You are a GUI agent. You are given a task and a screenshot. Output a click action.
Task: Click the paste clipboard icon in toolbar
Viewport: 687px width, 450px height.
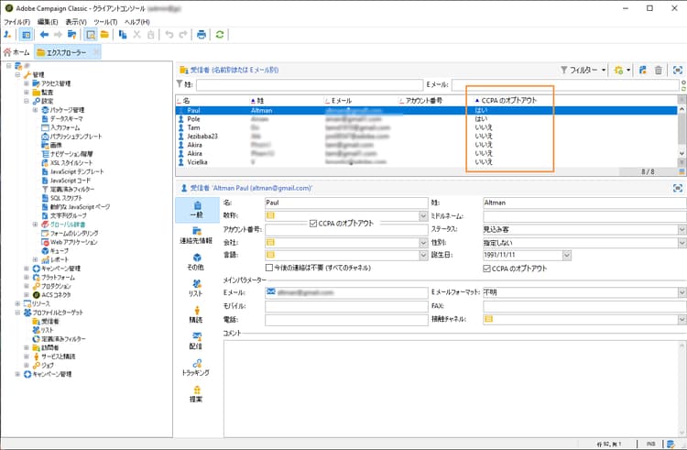[x=151, y=35]
